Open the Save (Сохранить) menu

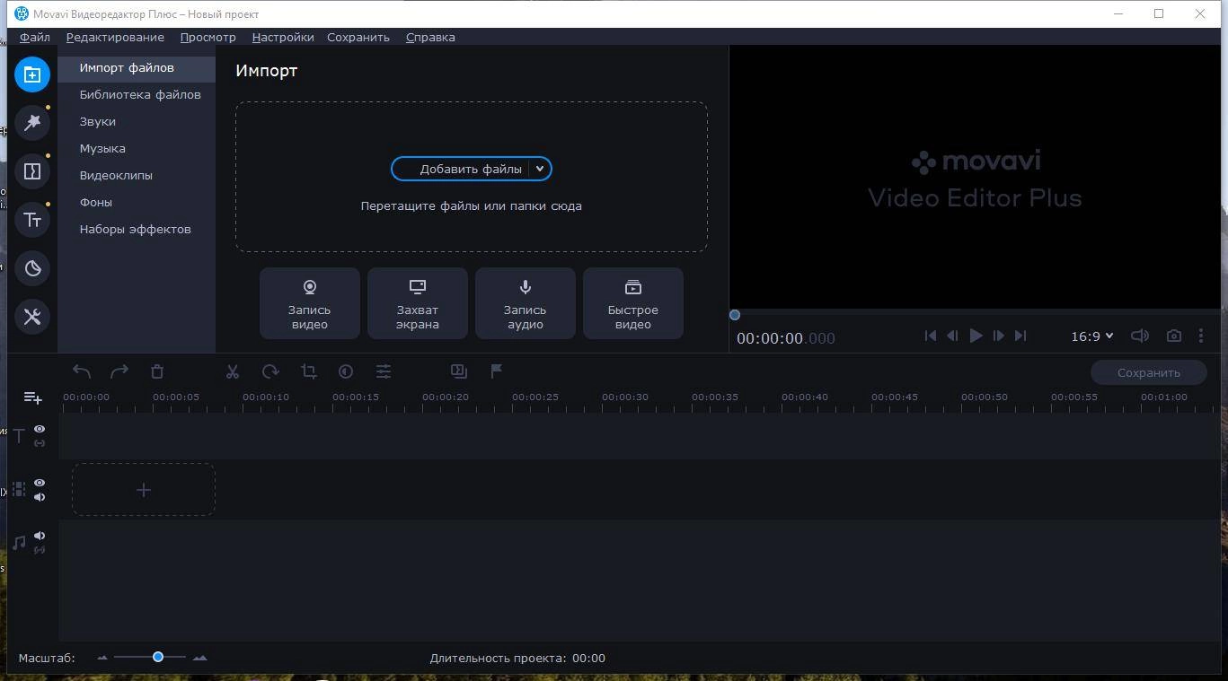(x=358, y=37)
